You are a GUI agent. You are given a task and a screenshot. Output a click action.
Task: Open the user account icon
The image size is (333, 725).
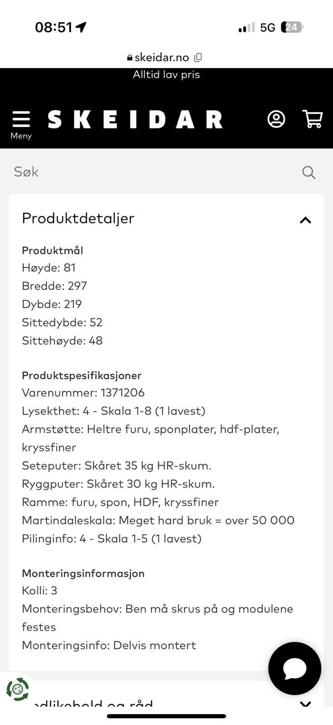click(x=276, y=119)
